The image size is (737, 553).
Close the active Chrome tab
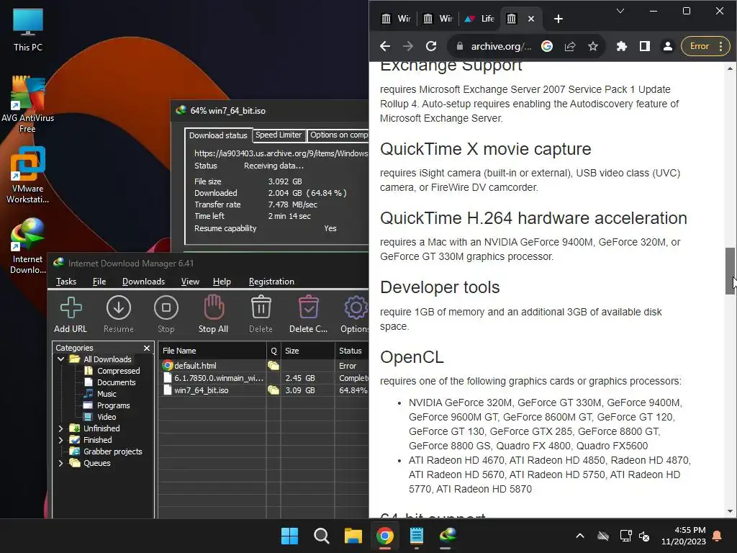[531, 19]
